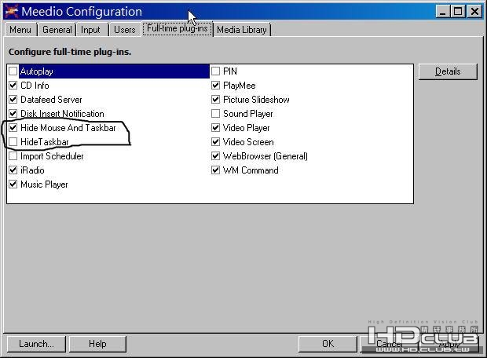Select the Picture Slideshow label
The image size is (487, 358).
[256, 100]
